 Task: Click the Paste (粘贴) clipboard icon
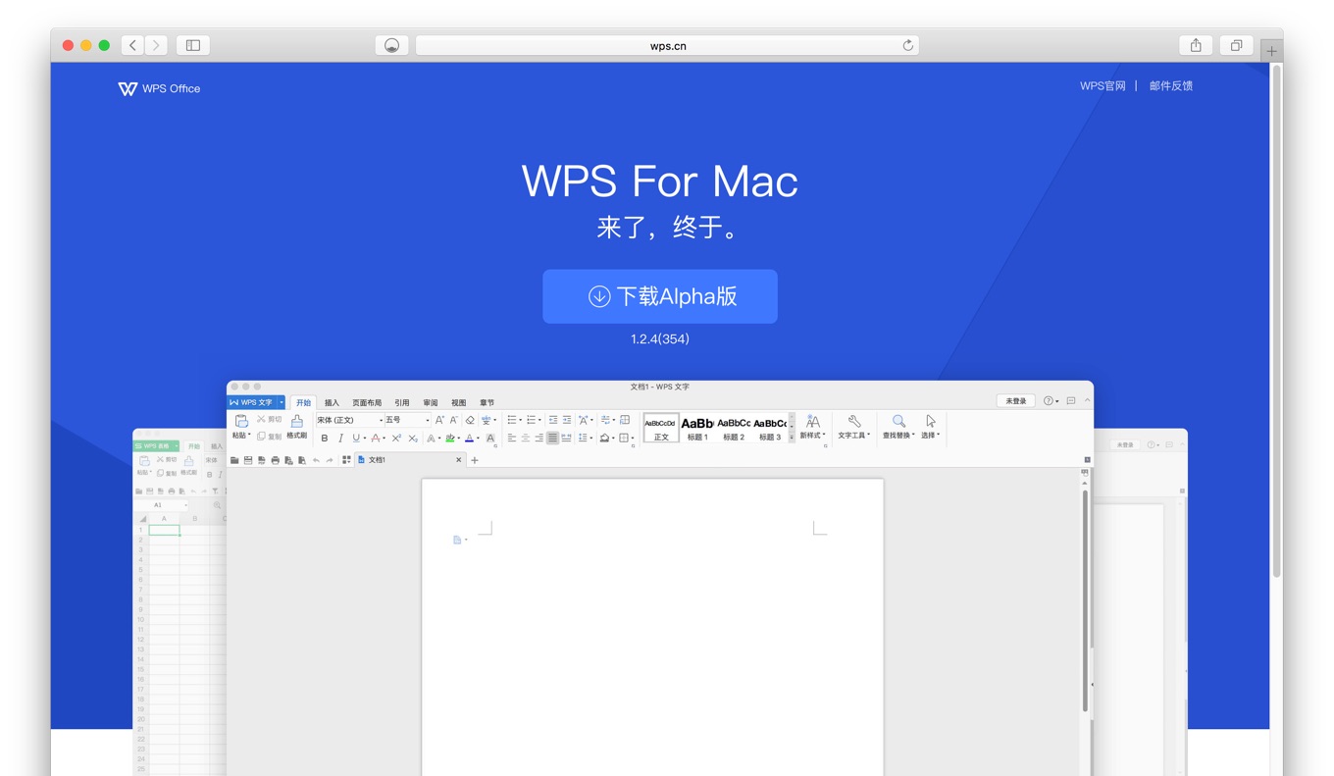coord(241,421)
